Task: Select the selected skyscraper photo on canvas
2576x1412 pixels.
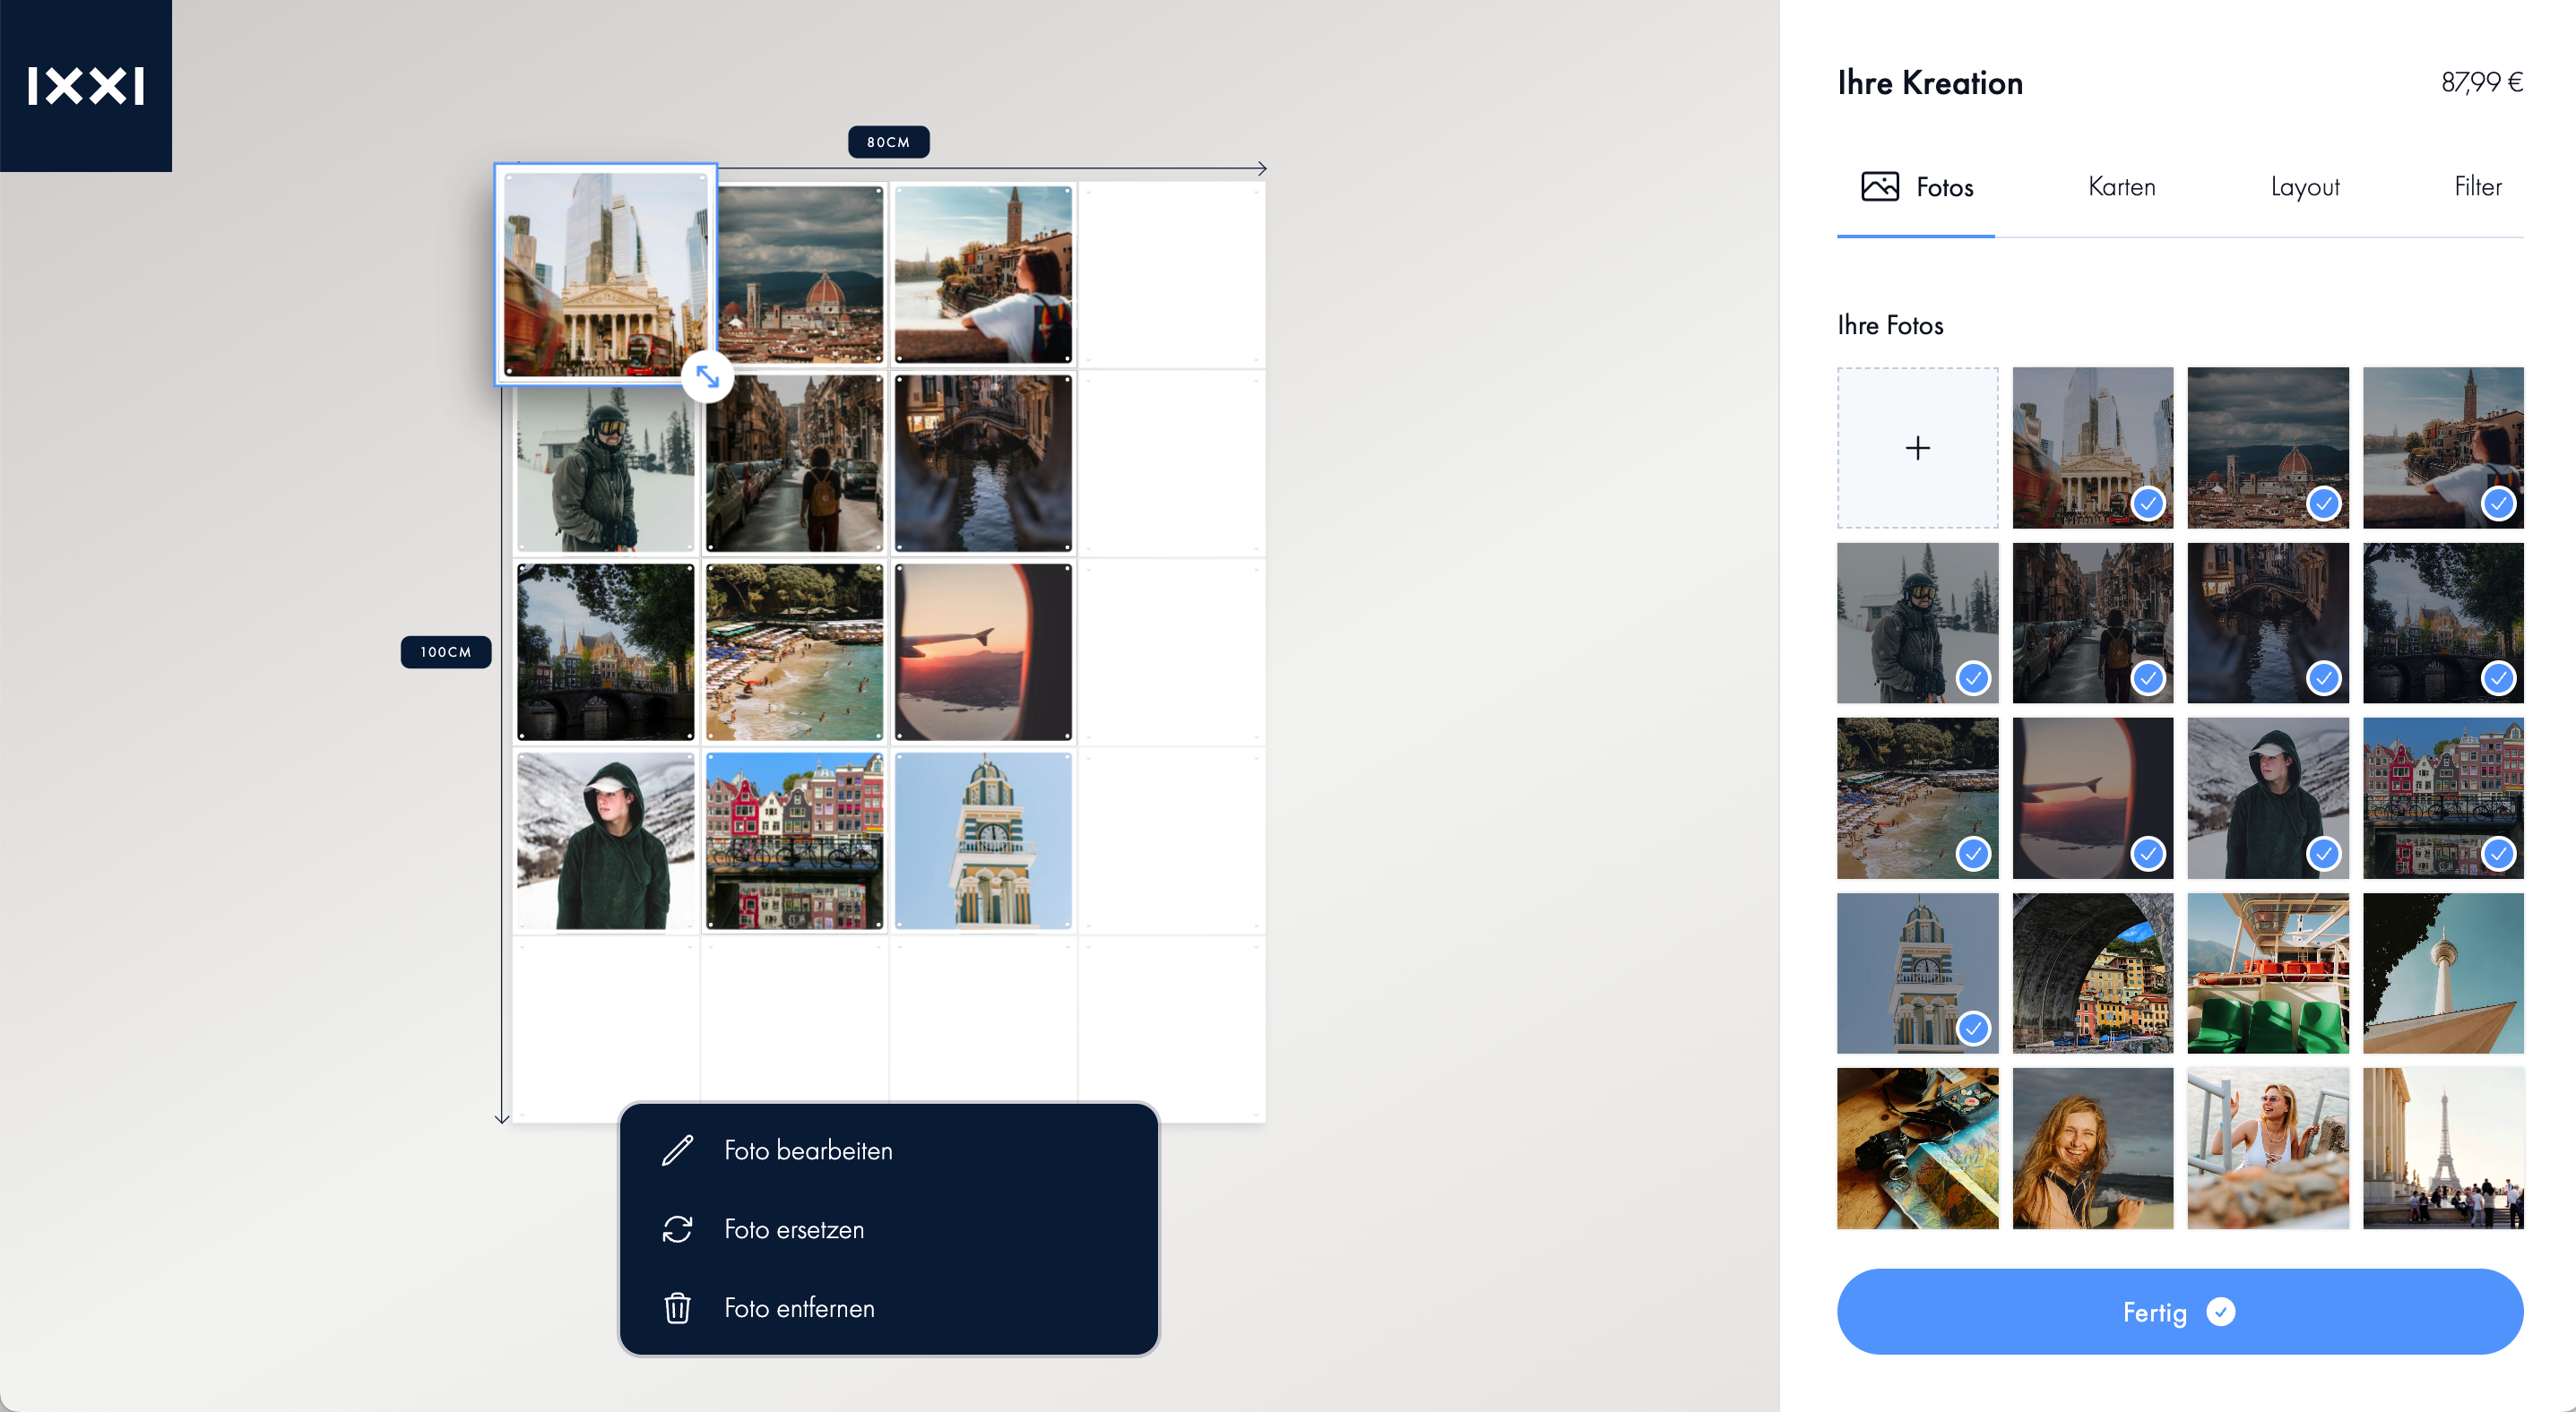Action: coord(605,274)
